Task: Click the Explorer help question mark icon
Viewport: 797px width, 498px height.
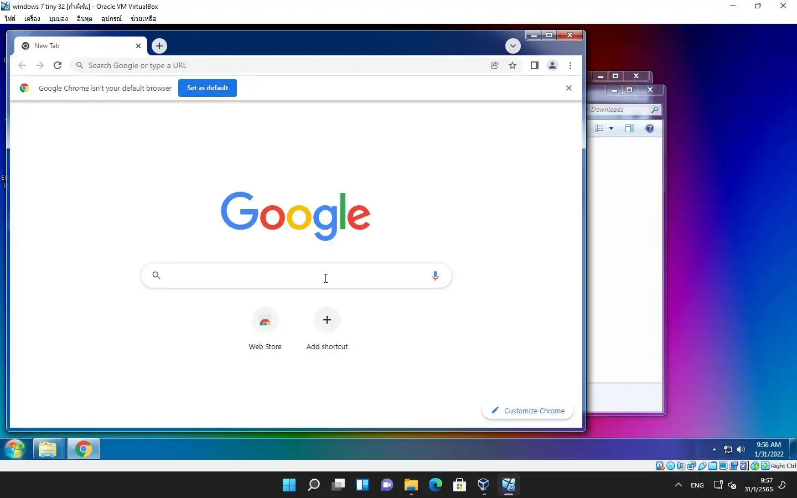Action: [x=650, y=128]
